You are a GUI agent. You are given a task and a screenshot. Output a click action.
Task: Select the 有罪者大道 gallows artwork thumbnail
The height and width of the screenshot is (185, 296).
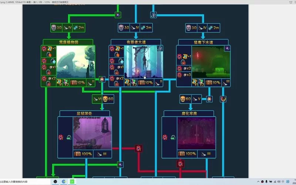point(144,62)
